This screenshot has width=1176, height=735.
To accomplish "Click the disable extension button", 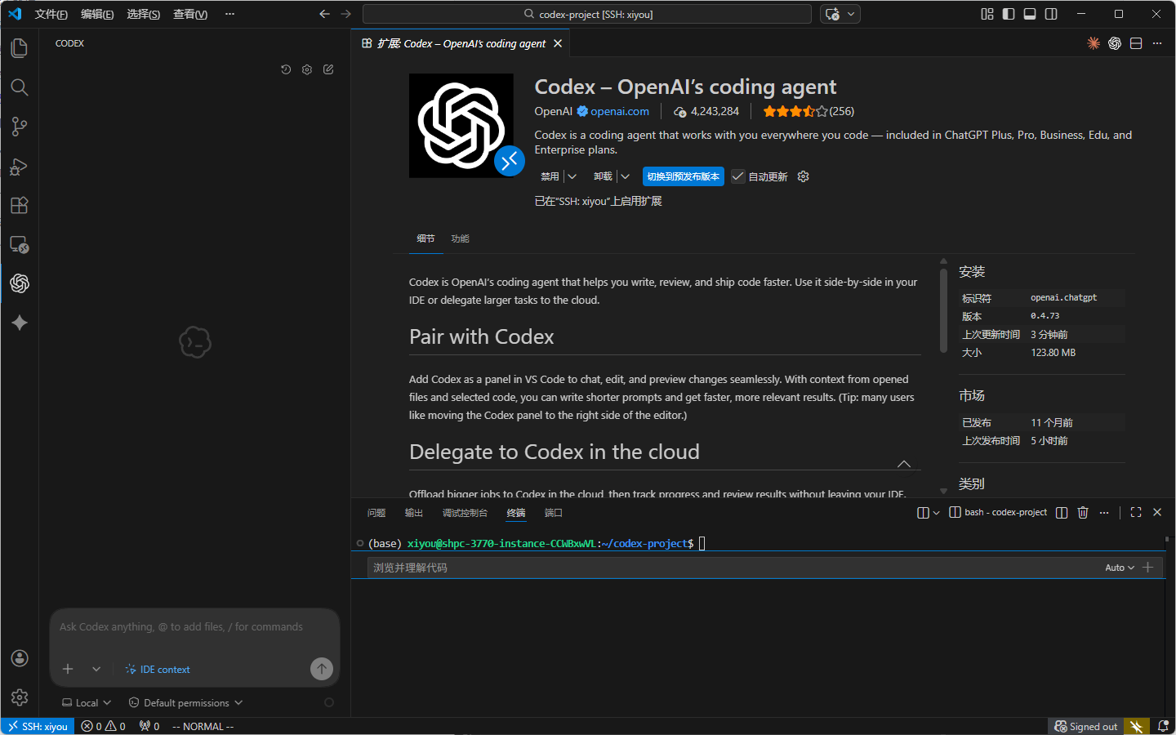I will point(550,176).
